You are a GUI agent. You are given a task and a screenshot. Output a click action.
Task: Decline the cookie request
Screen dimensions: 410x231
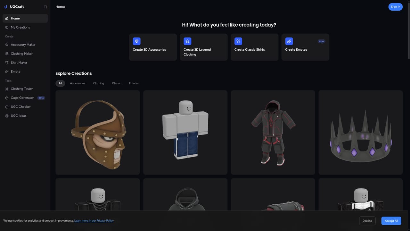coord(367,221)
